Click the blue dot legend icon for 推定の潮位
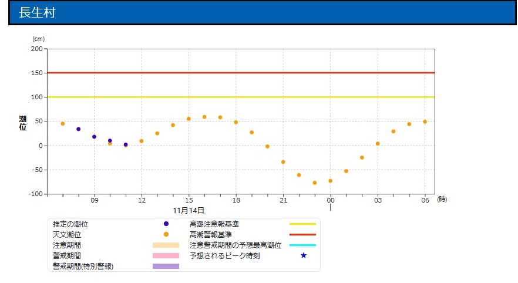 (166, 224)
